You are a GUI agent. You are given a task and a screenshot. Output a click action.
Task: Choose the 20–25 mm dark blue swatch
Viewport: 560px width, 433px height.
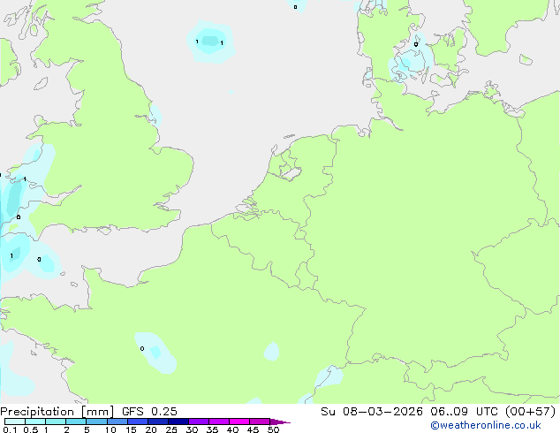[x=158, y=422]
